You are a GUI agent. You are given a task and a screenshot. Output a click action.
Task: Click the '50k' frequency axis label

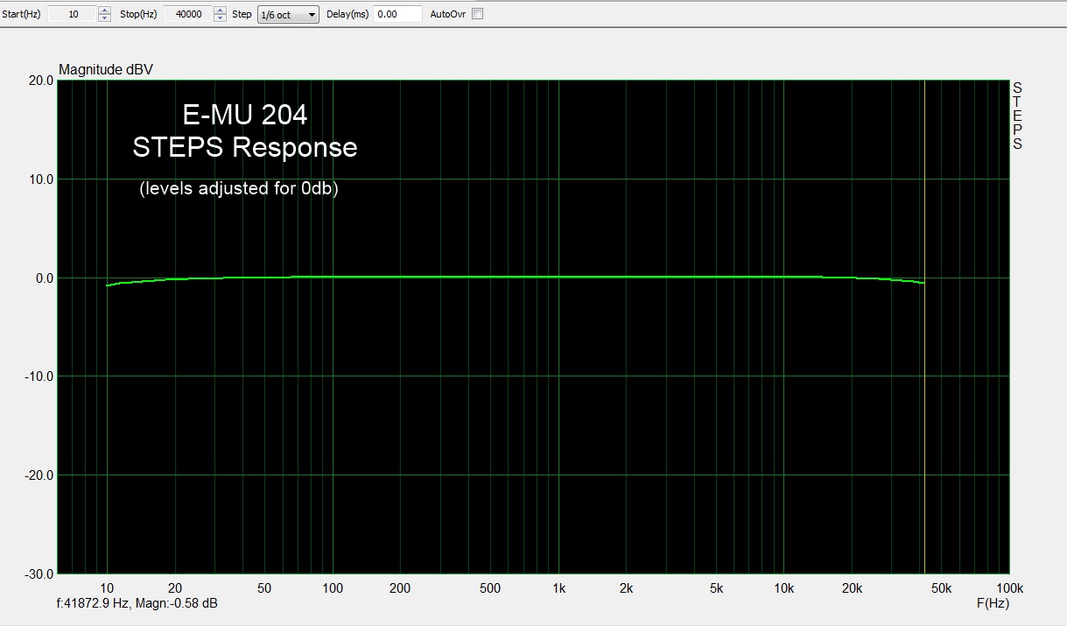coord(942,588)
